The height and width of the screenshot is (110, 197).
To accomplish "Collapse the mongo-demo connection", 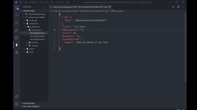I will coord(23,17).
